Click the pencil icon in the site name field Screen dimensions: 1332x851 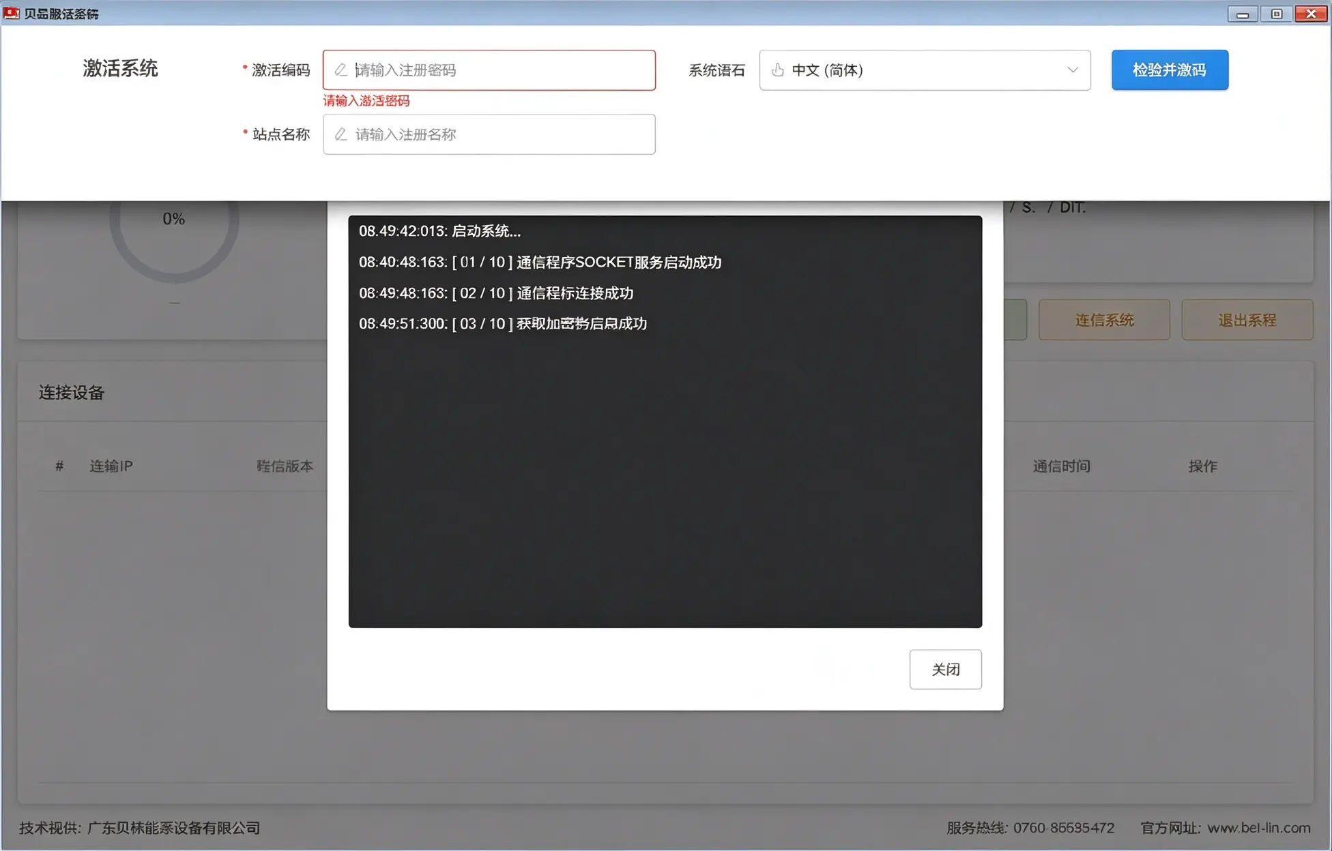[341, 134]
